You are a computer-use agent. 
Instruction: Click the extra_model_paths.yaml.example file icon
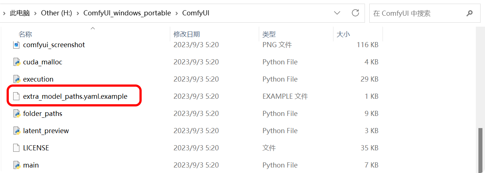coord(16,97)
